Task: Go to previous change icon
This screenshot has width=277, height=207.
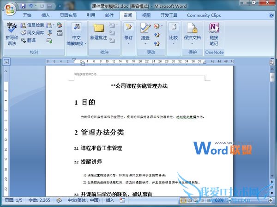Action: [x=157, y=35]
